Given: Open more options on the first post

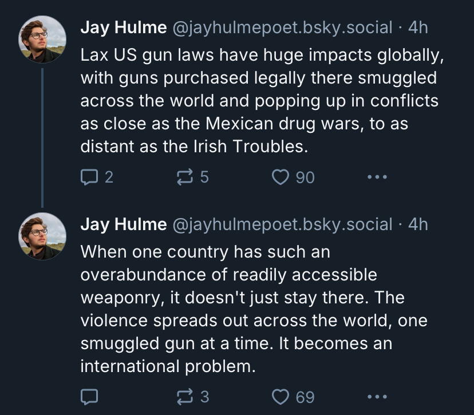Looking at the screenshot, I should 377,177.
